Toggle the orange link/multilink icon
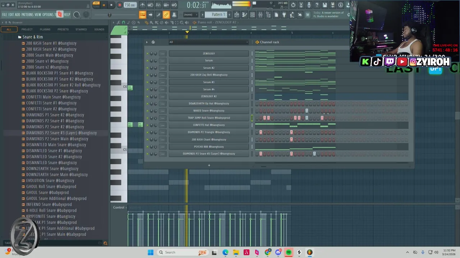460x258 pixels. 166,15
